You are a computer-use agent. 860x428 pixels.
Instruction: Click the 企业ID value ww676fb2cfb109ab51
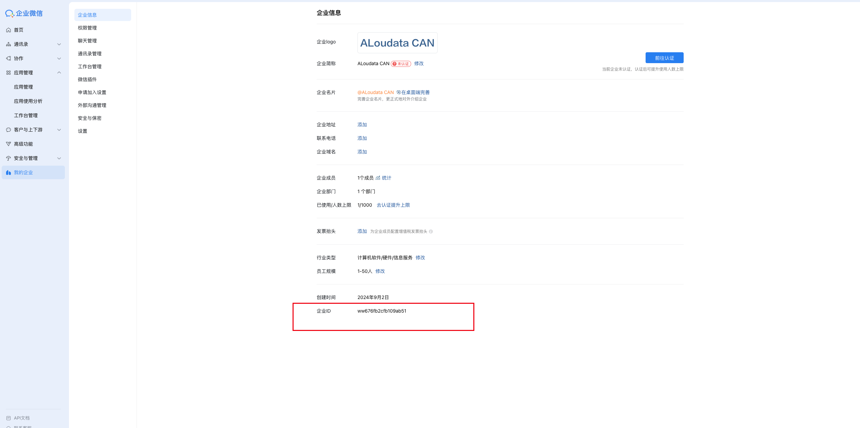(382, 311)
